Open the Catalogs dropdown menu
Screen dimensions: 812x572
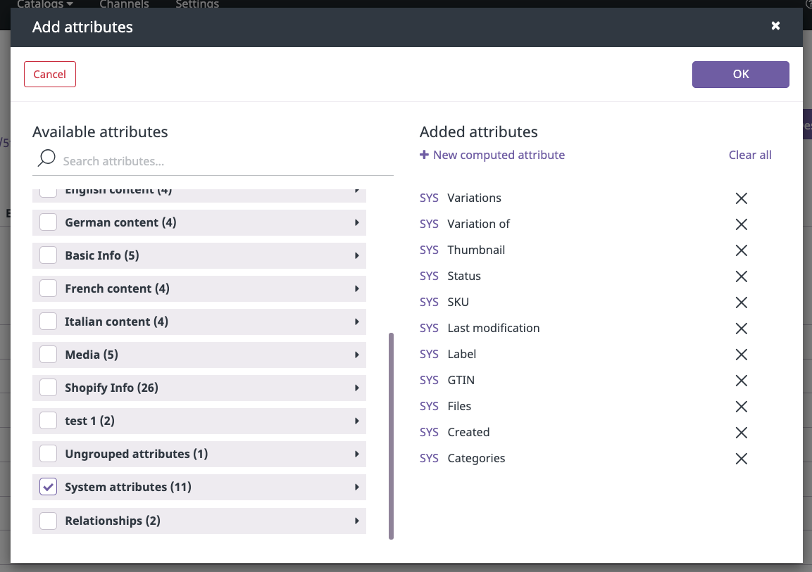point(45,4)
